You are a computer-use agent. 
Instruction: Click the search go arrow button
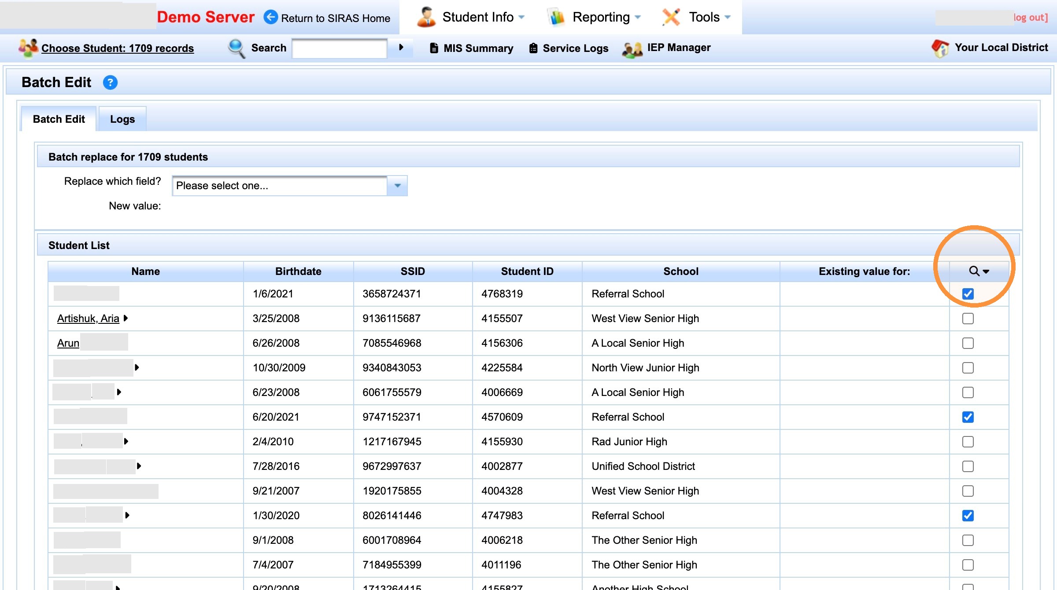coord(401,47)
